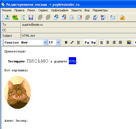The width and height of the screenshot is (136, 129).
Task: Save letter with floppy disk icon
Action: tap(31, 17)
